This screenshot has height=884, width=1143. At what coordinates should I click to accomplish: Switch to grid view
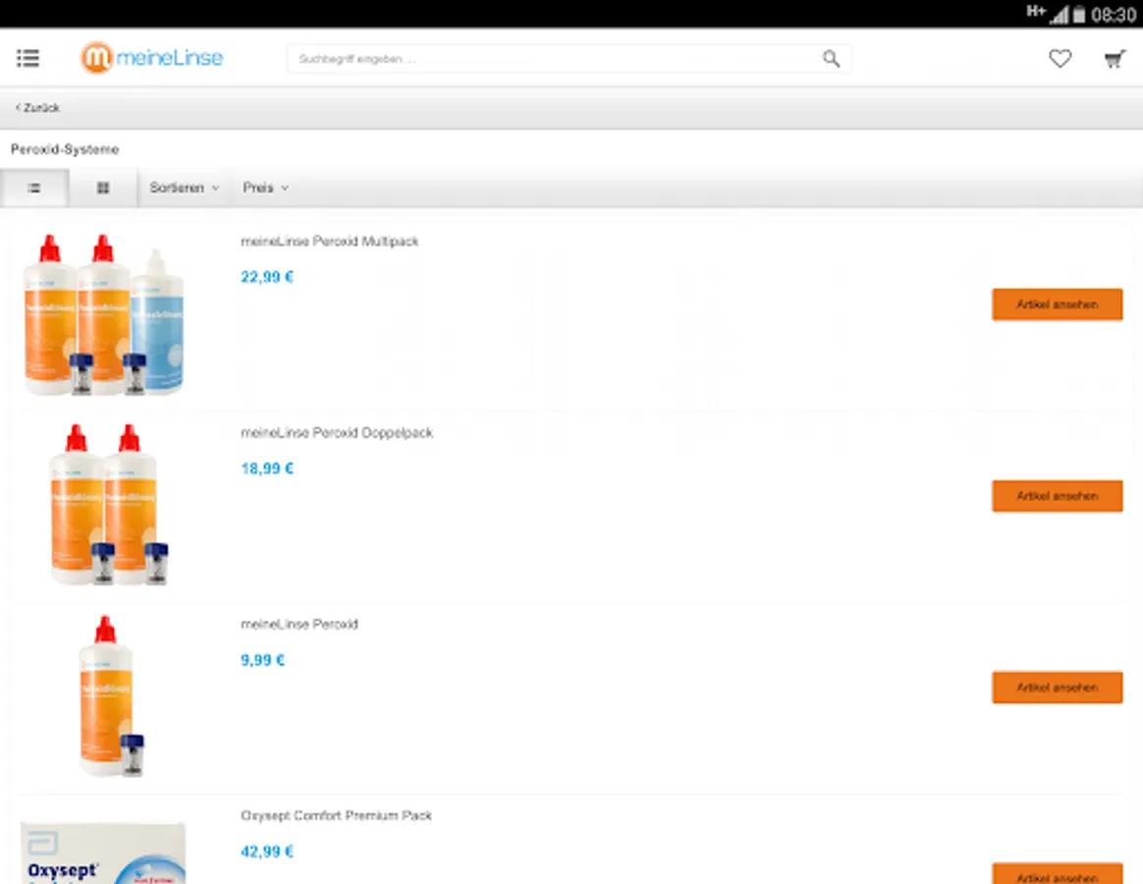[x=103, y=189]
